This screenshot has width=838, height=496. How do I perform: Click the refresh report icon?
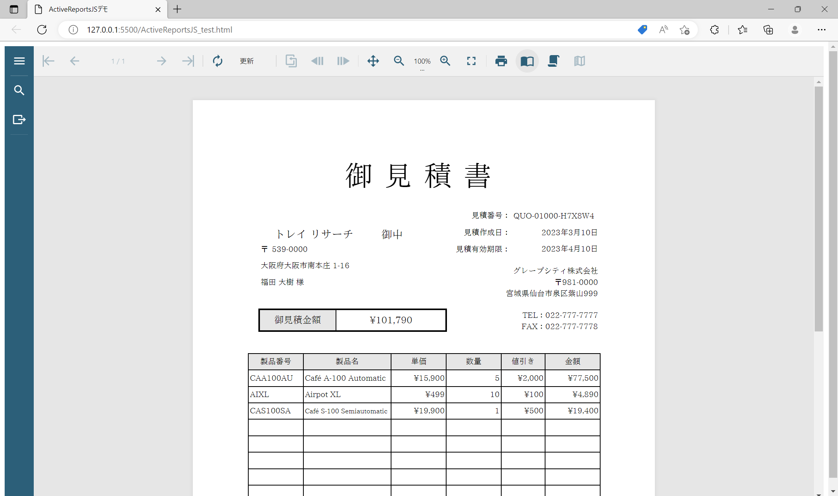pyautogui.click(x=218, y=61)
